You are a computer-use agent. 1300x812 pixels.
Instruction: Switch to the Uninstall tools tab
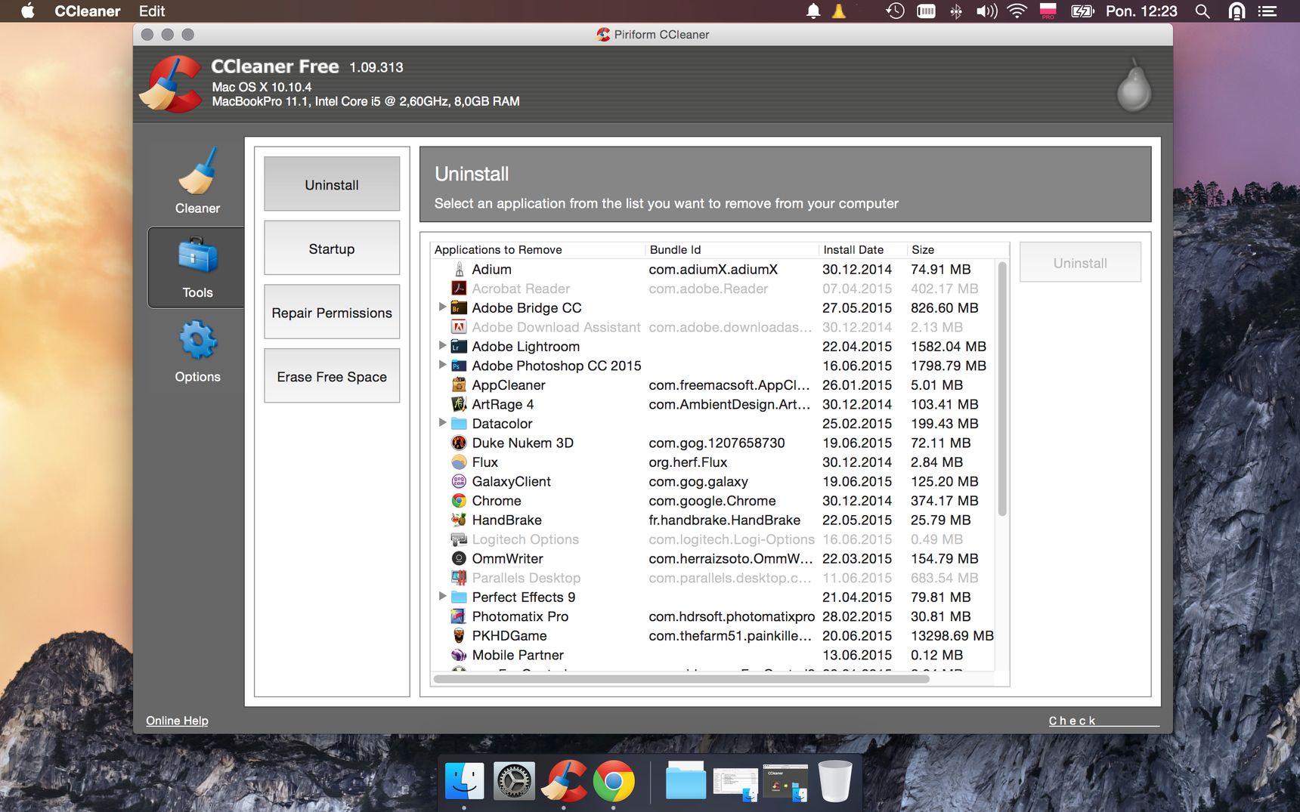tap(332, 184)
